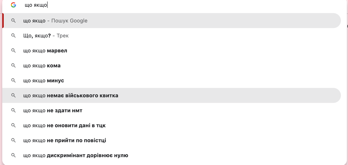Screen dimensions: 348x165
Task: Click search icon beside 'не прийти по повістці'
Action: pyautogui.click(x=14, y=140)
